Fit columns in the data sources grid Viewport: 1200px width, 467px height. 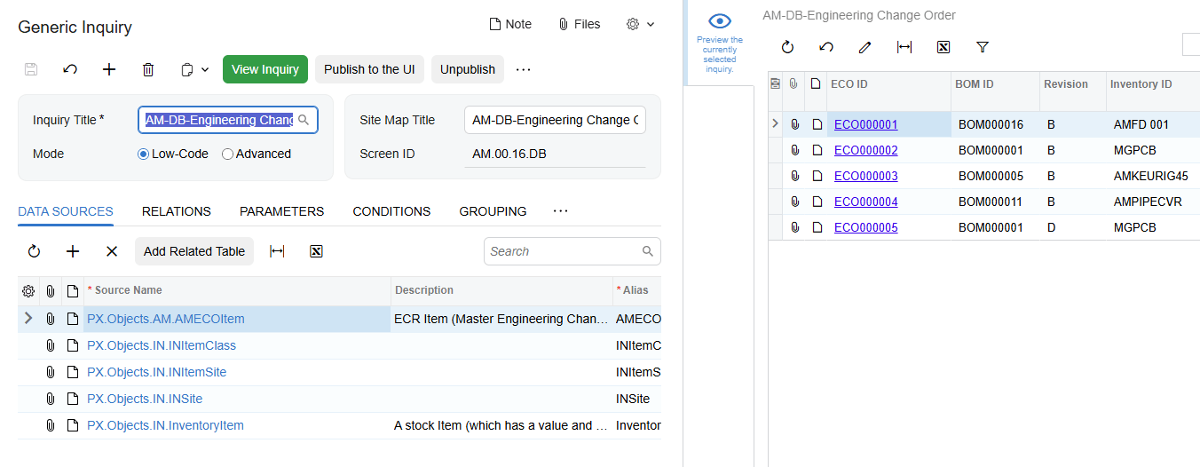pyautogui.click(x=277, y=251)
